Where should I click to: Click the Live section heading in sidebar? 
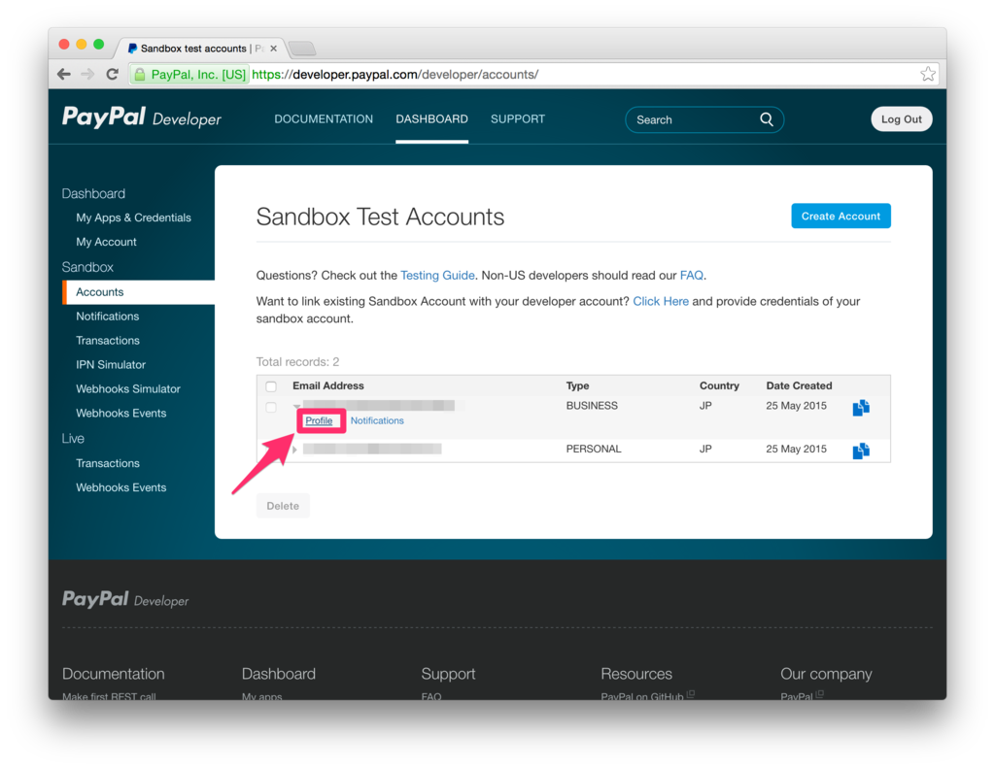click(73, 438)
